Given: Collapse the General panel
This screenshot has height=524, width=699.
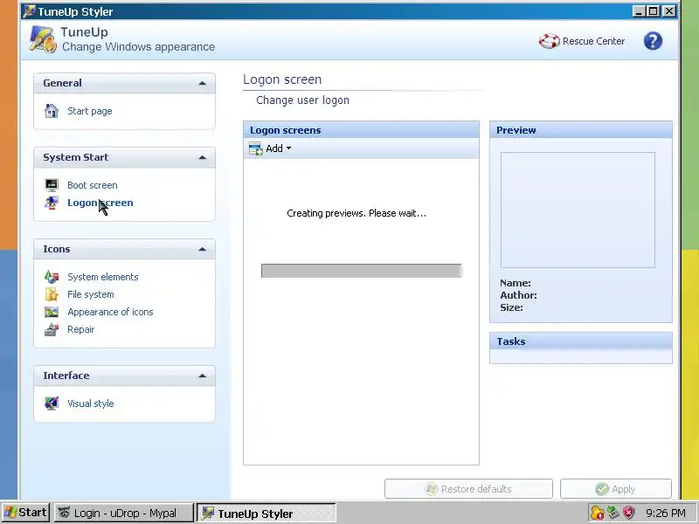Looking at the screenshot, I should [x=202, y=83].
